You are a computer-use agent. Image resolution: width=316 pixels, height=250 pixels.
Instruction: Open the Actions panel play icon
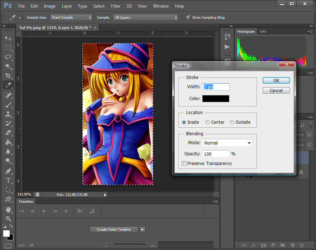pos(227,47)
